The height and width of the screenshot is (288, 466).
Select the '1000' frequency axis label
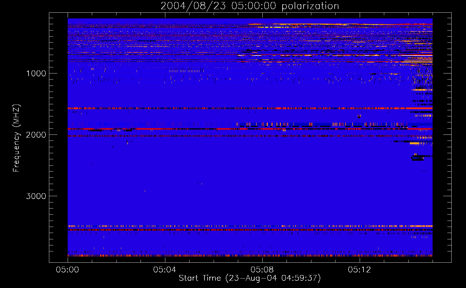coord(36,73)
